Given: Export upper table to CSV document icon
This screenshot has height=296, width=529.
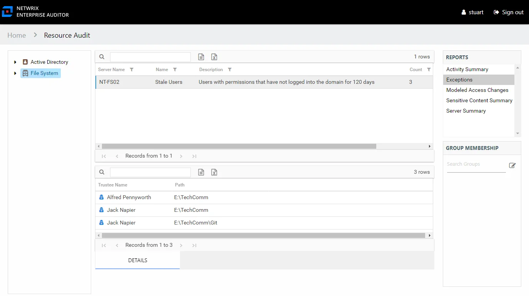Looking at the screenshot, I should tap(201, 57).
